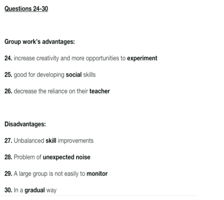Click the number 24. label
Viewport: 224px width, 200px height.
click(x=8, y=58)
